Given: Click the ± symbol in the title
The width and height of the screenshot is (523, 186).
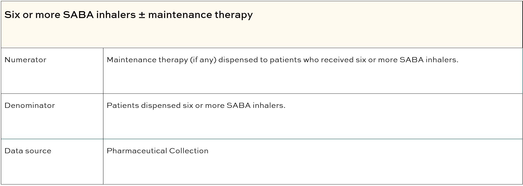Looking at the screenshot, I should coord(142,15).
